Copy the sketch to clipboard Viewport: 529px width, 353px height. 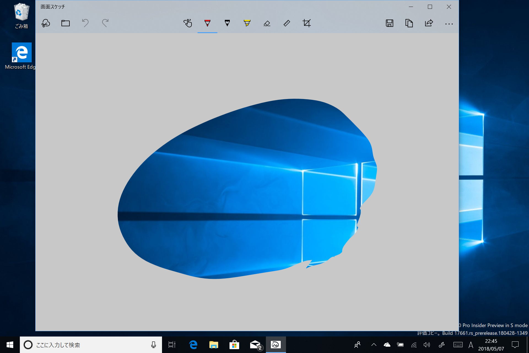tap(409, 23)
